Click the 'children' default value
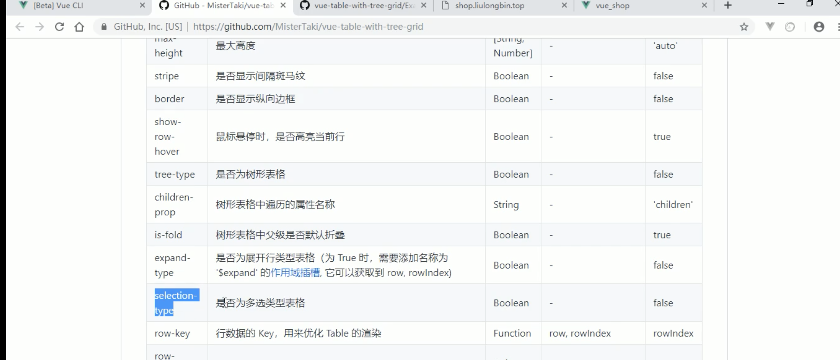 coord(673,204)
